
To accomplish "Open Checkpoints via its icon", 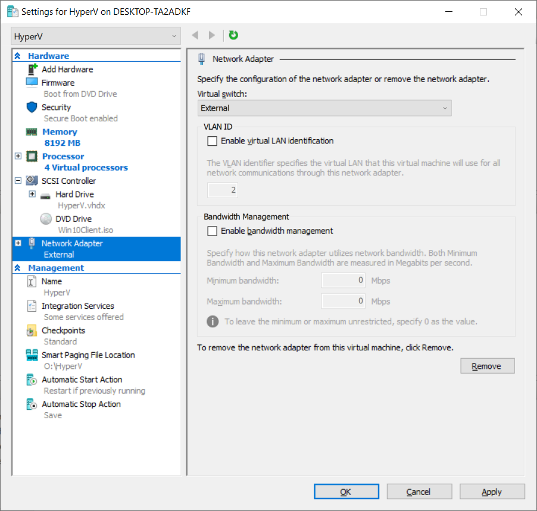I will click(32, 331).
